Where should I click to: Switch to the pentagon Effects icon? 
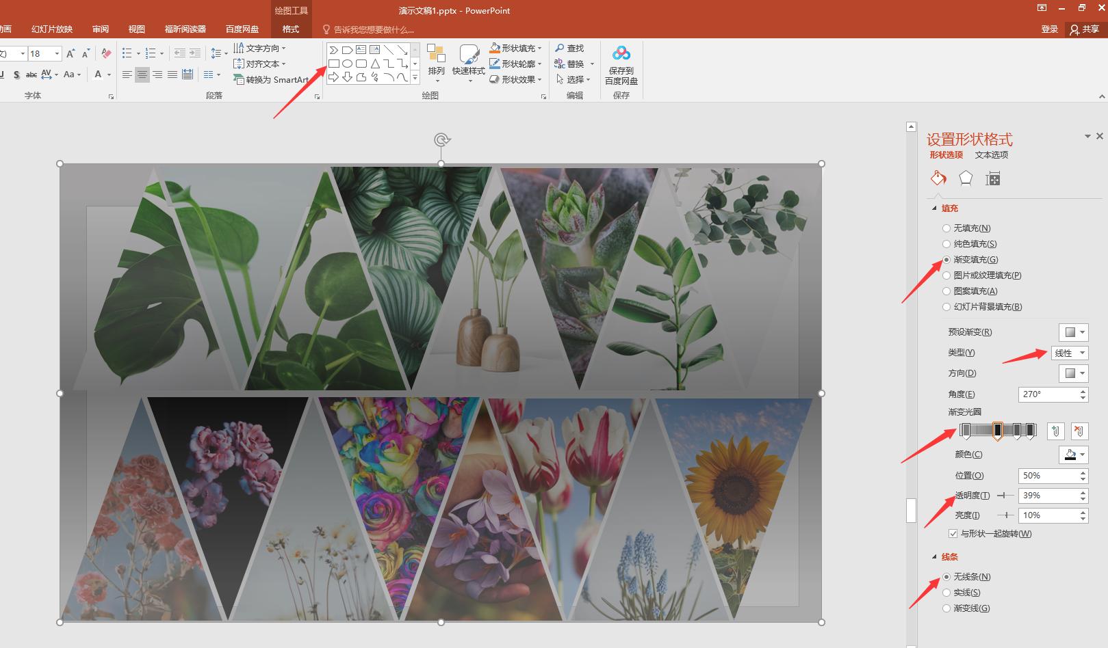tap(966, 178)
